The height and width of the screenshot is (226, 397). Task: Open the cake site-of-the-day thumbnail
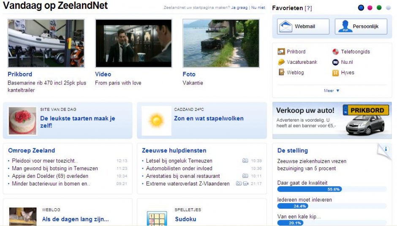[x=22, y=120]
